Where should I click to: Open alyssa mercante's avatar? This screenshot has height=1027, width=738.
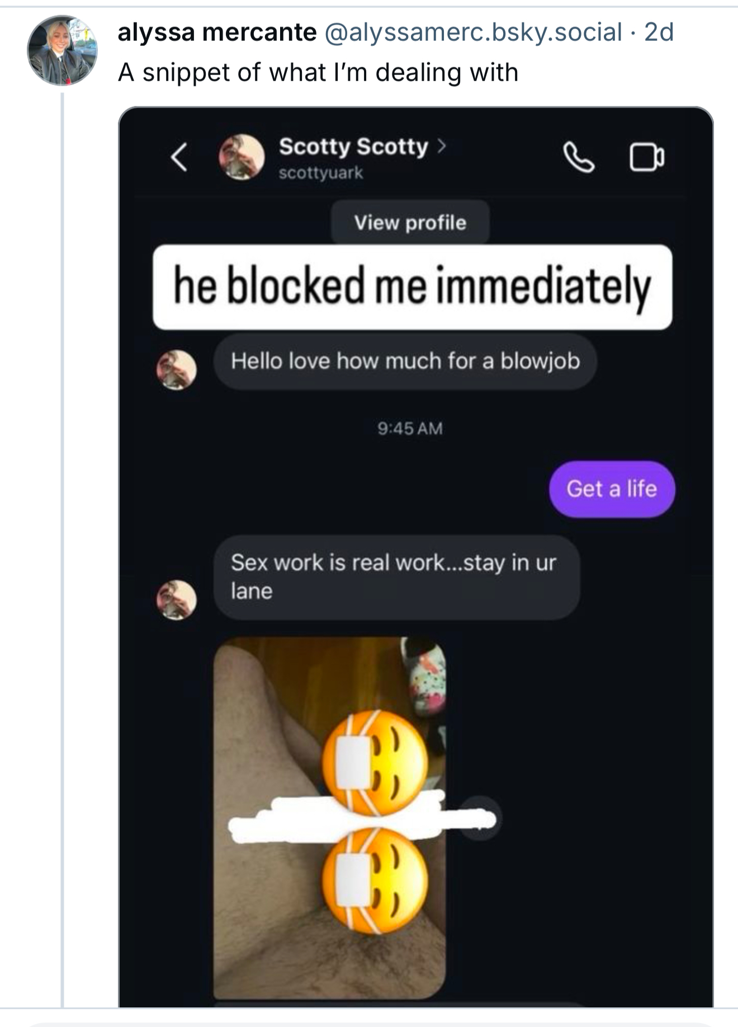(x=62, y=50)
